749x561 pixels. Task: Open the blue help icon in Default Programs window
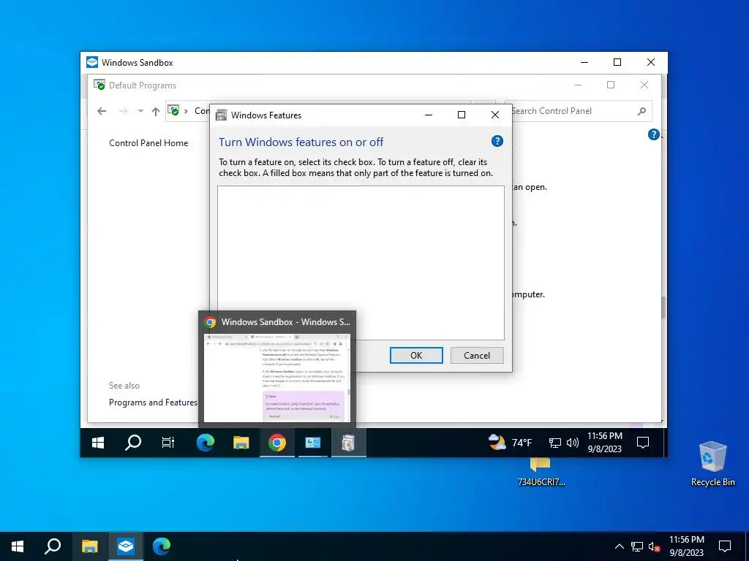[653, 134]
